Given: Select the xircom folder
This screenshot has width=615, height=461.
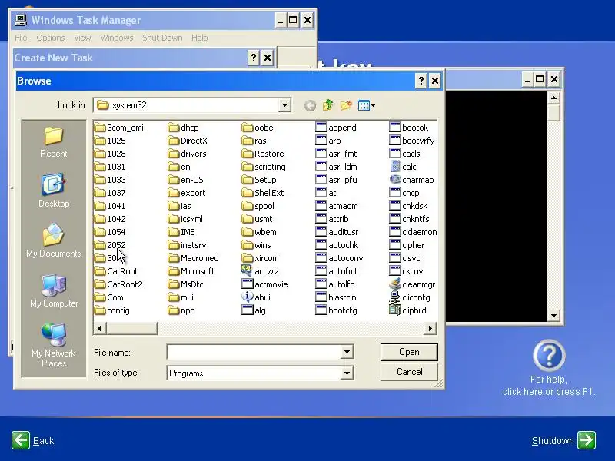Looking at the screenshot, I should pos(261,258).
